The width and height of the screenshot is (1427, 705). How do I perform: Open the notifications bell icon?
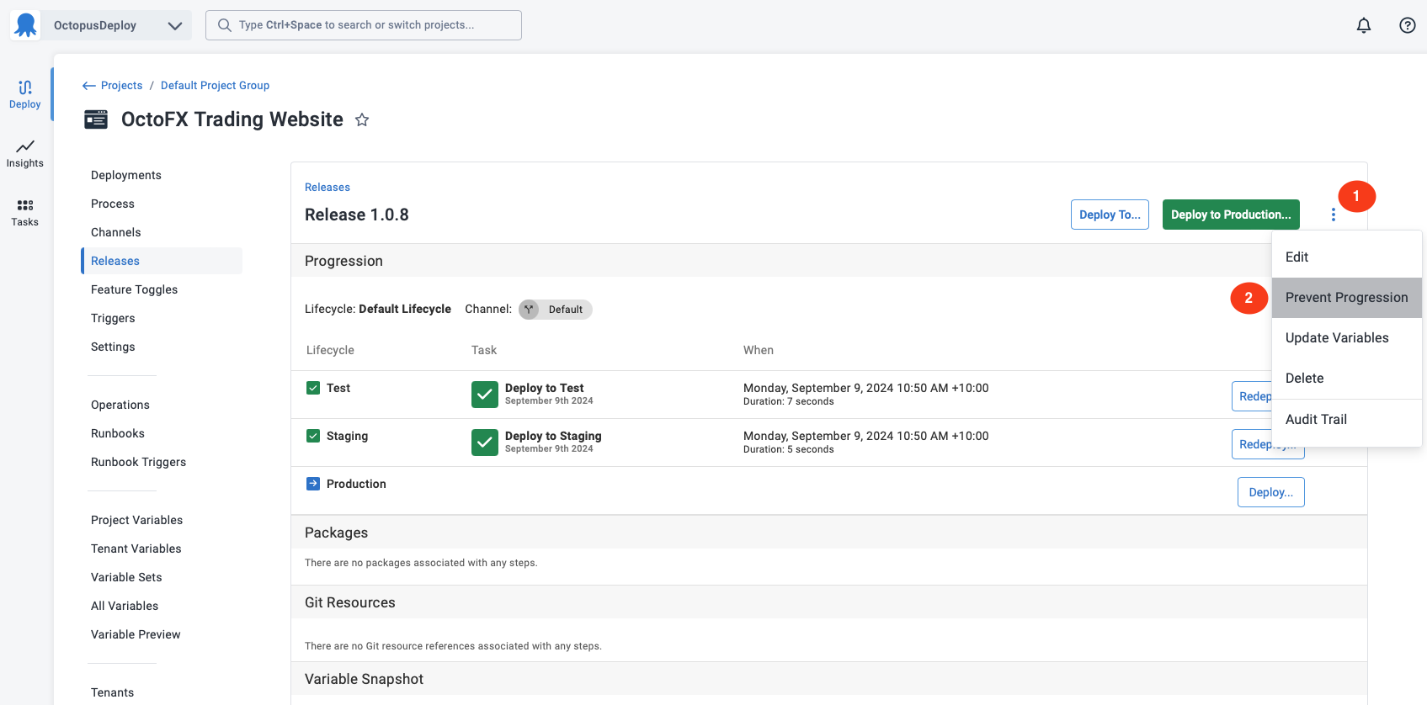[1364, 25]
